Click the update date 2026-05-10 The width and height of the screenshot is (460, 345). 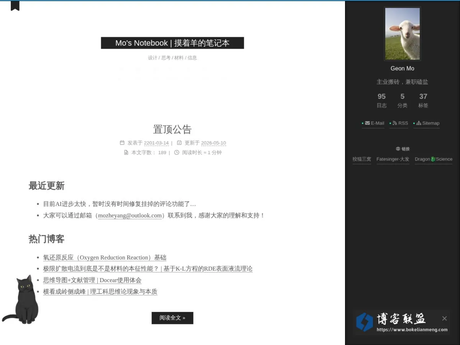coord(214,143)
